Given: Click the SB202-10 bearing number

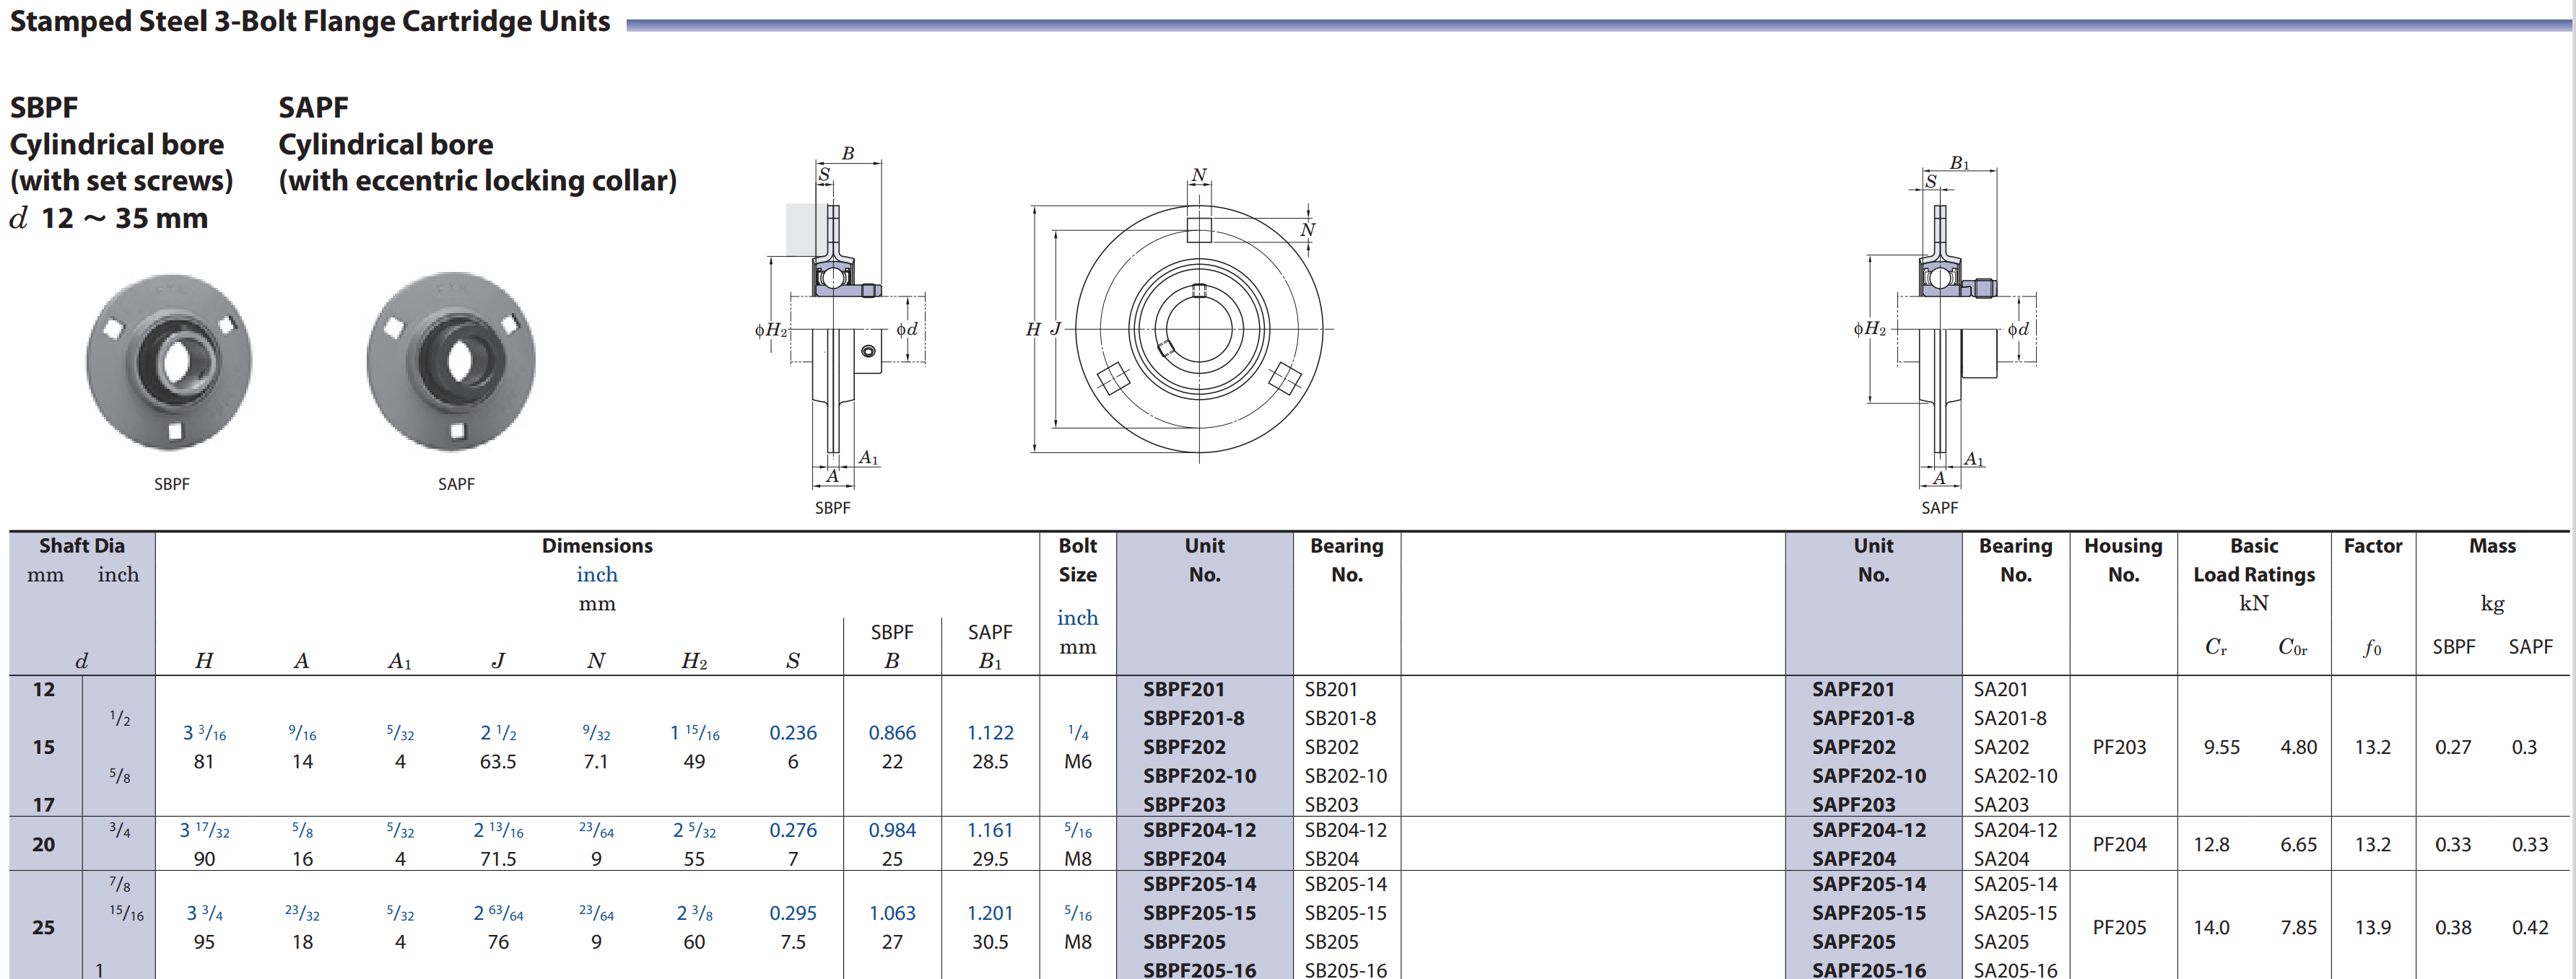Looking at the screenshot, I should [1345, 776].
